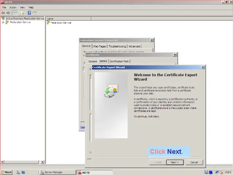Switch to Troubleshooting tab in Federation Service Properties
Viewport: 233px width, 175px height.
pyautogui.click(x=117, y=46)
